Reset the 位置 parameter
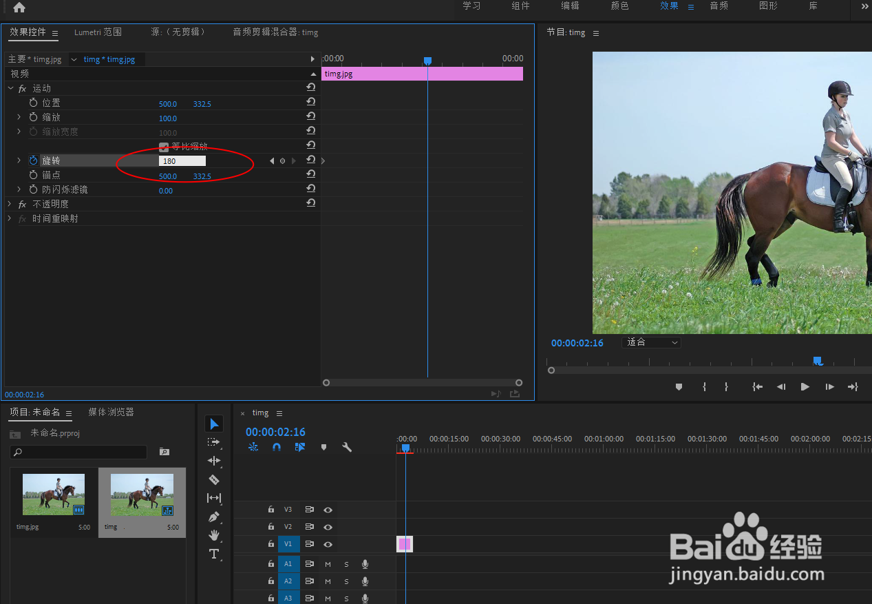872x604 pixels. (x=311, y=102)
